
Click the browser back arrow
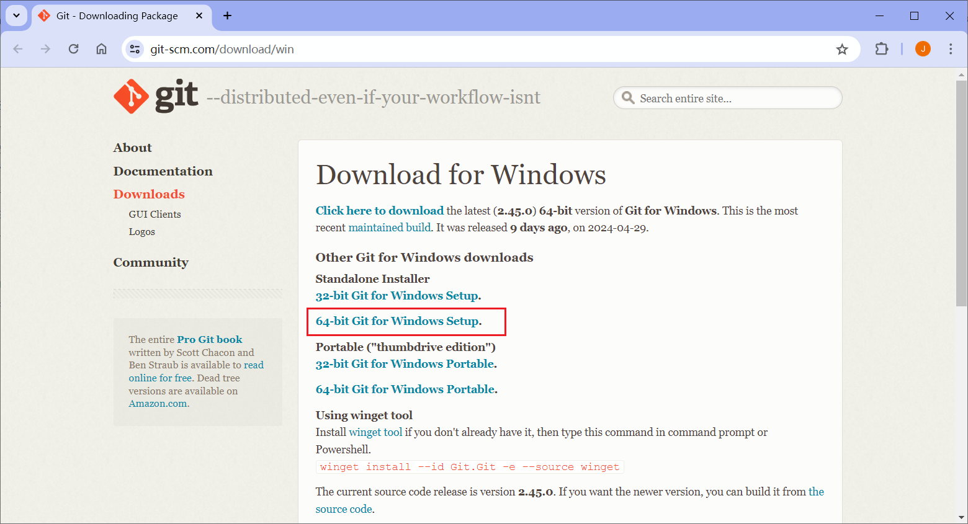pyautogui.click(x=18, y=49)
